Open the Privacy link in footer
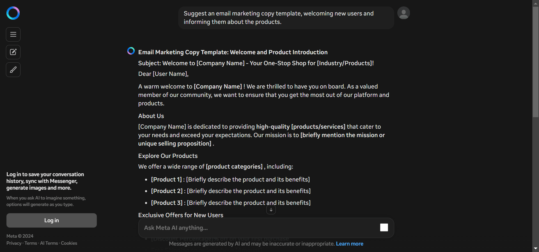 (x=14, y=243)
